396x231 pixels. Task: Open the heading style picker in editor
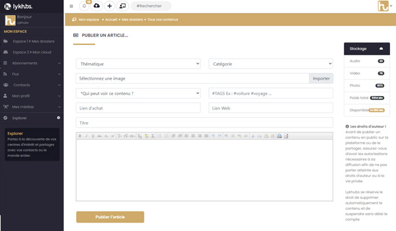click(x=133, y=136)
